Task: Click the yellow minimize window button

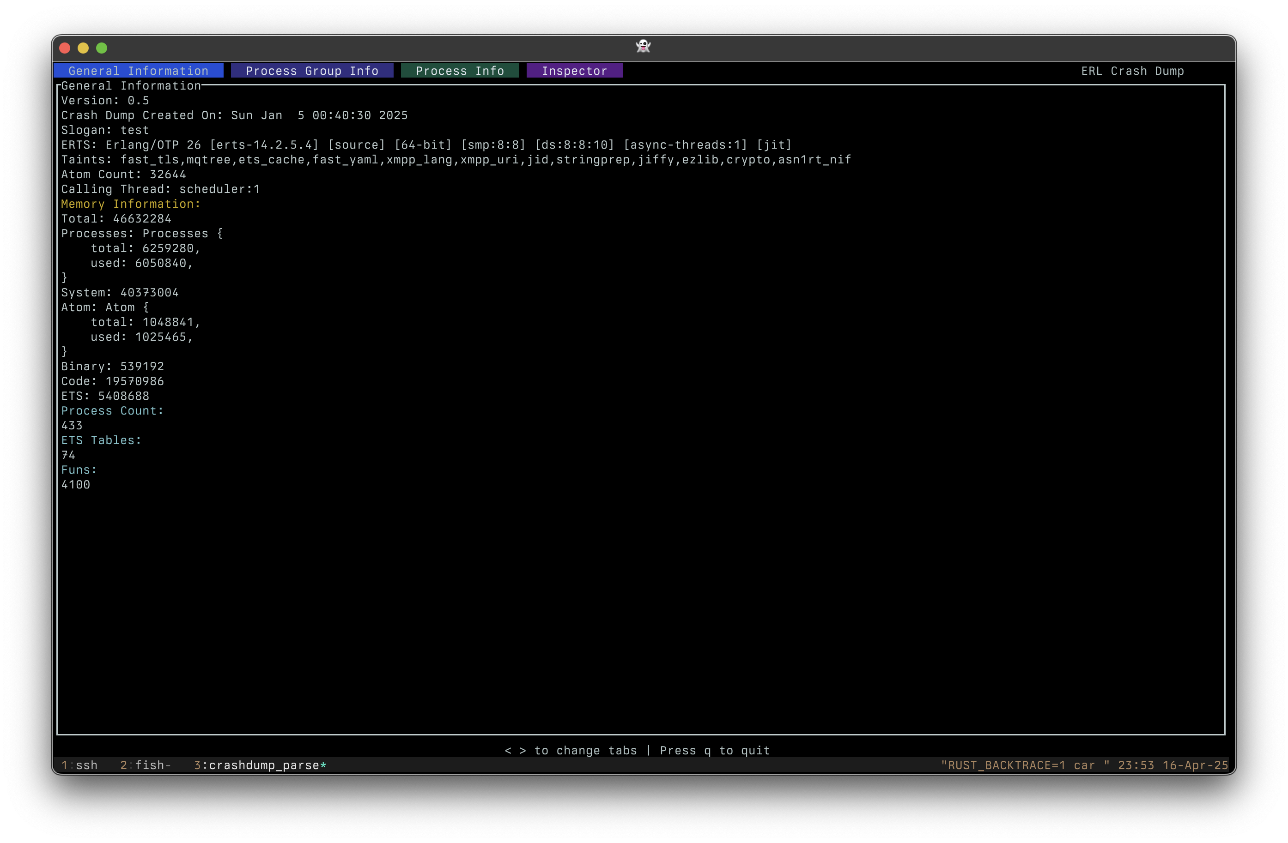Action: (83, 48)
